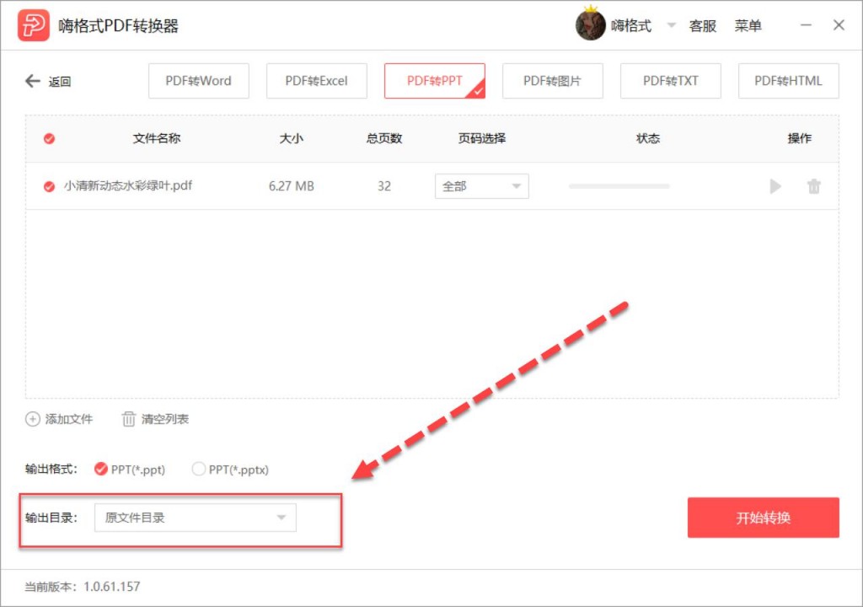Expand the account dropdown arrow next to 嗨格式
The height and width of the screenshot is (607, 863).
(x=671, y=25)
